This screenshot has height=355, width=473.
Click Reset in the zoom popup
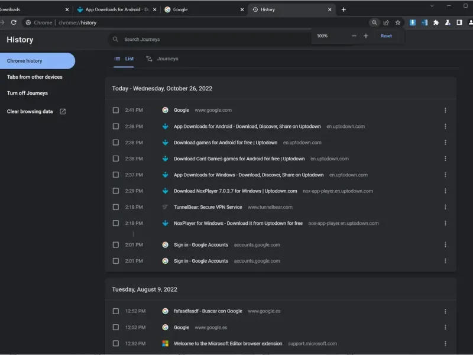pos(386,36)
